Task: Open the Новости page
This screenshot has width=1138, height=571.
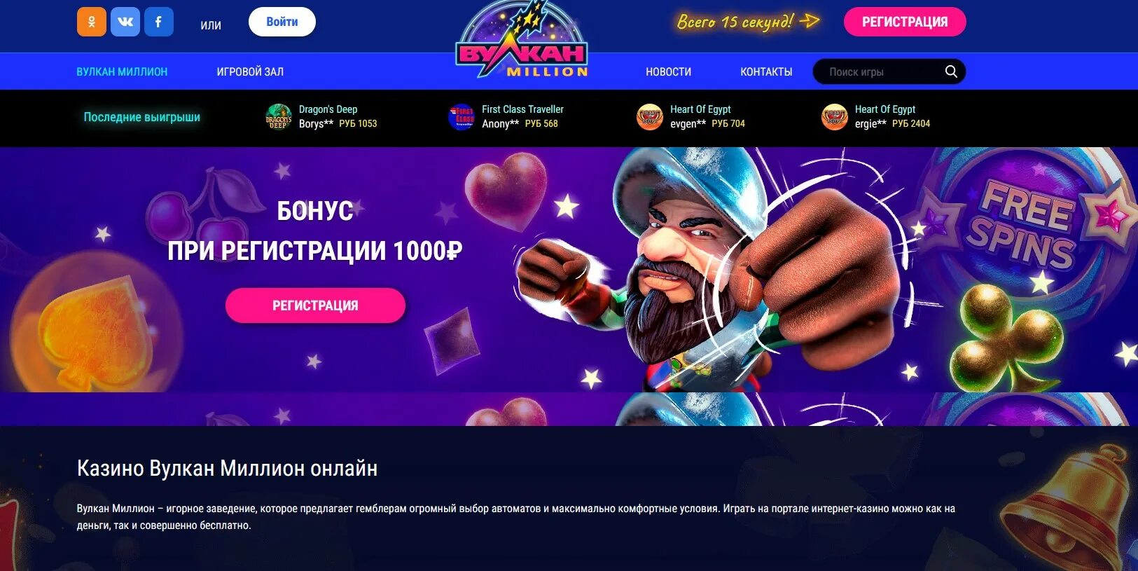Action: pos(668,71)
